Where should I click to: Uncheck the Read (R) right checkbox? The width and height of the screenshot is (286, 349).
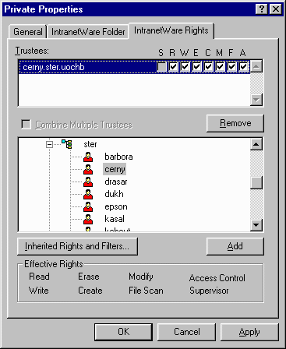[173, 67]
